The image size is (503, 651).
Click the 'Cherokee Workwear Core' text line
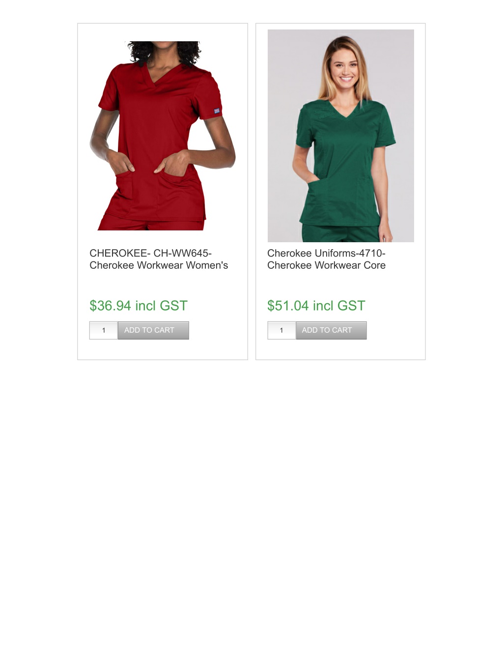point(326,265)
